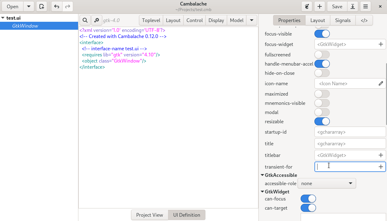Turn on the modal switch

(x=322, y=112)
